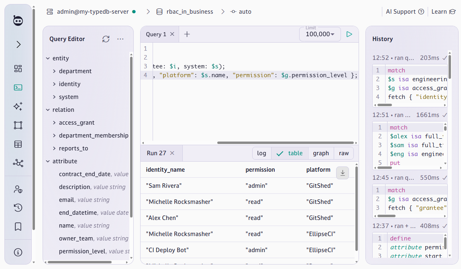
Task: Add a new query tab with plus
Action: [187, 34]
